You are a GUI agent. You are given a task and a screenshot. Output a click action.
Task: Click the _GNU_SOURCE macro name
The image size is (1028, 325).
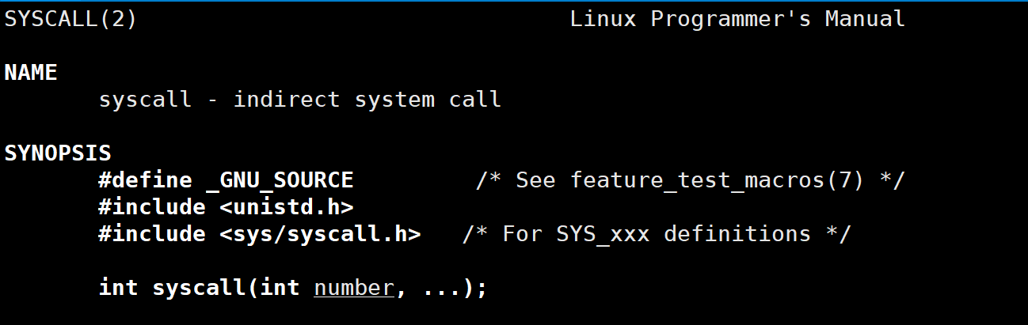(280, 180)
